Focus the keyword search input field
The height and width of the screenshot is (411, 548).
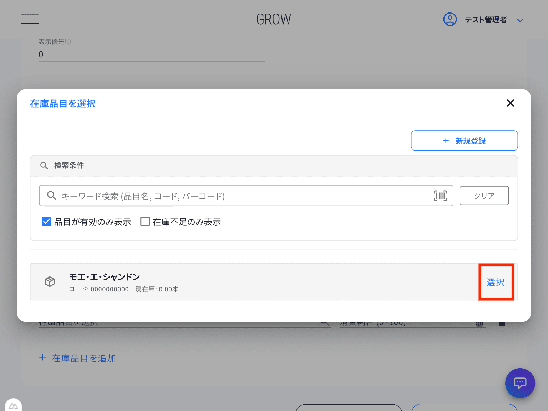(243, 196)
